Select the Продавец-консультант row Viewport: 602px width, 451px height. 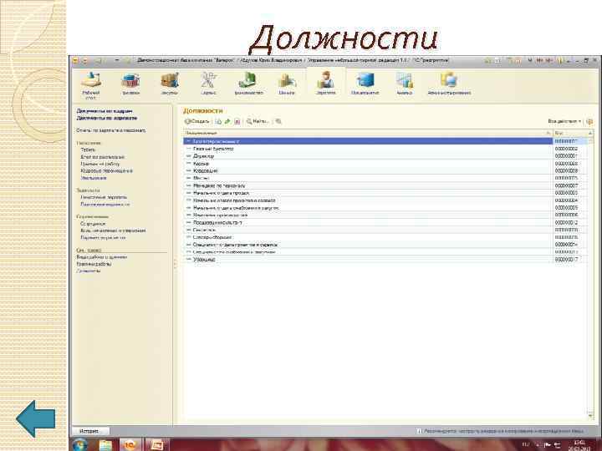368,222
